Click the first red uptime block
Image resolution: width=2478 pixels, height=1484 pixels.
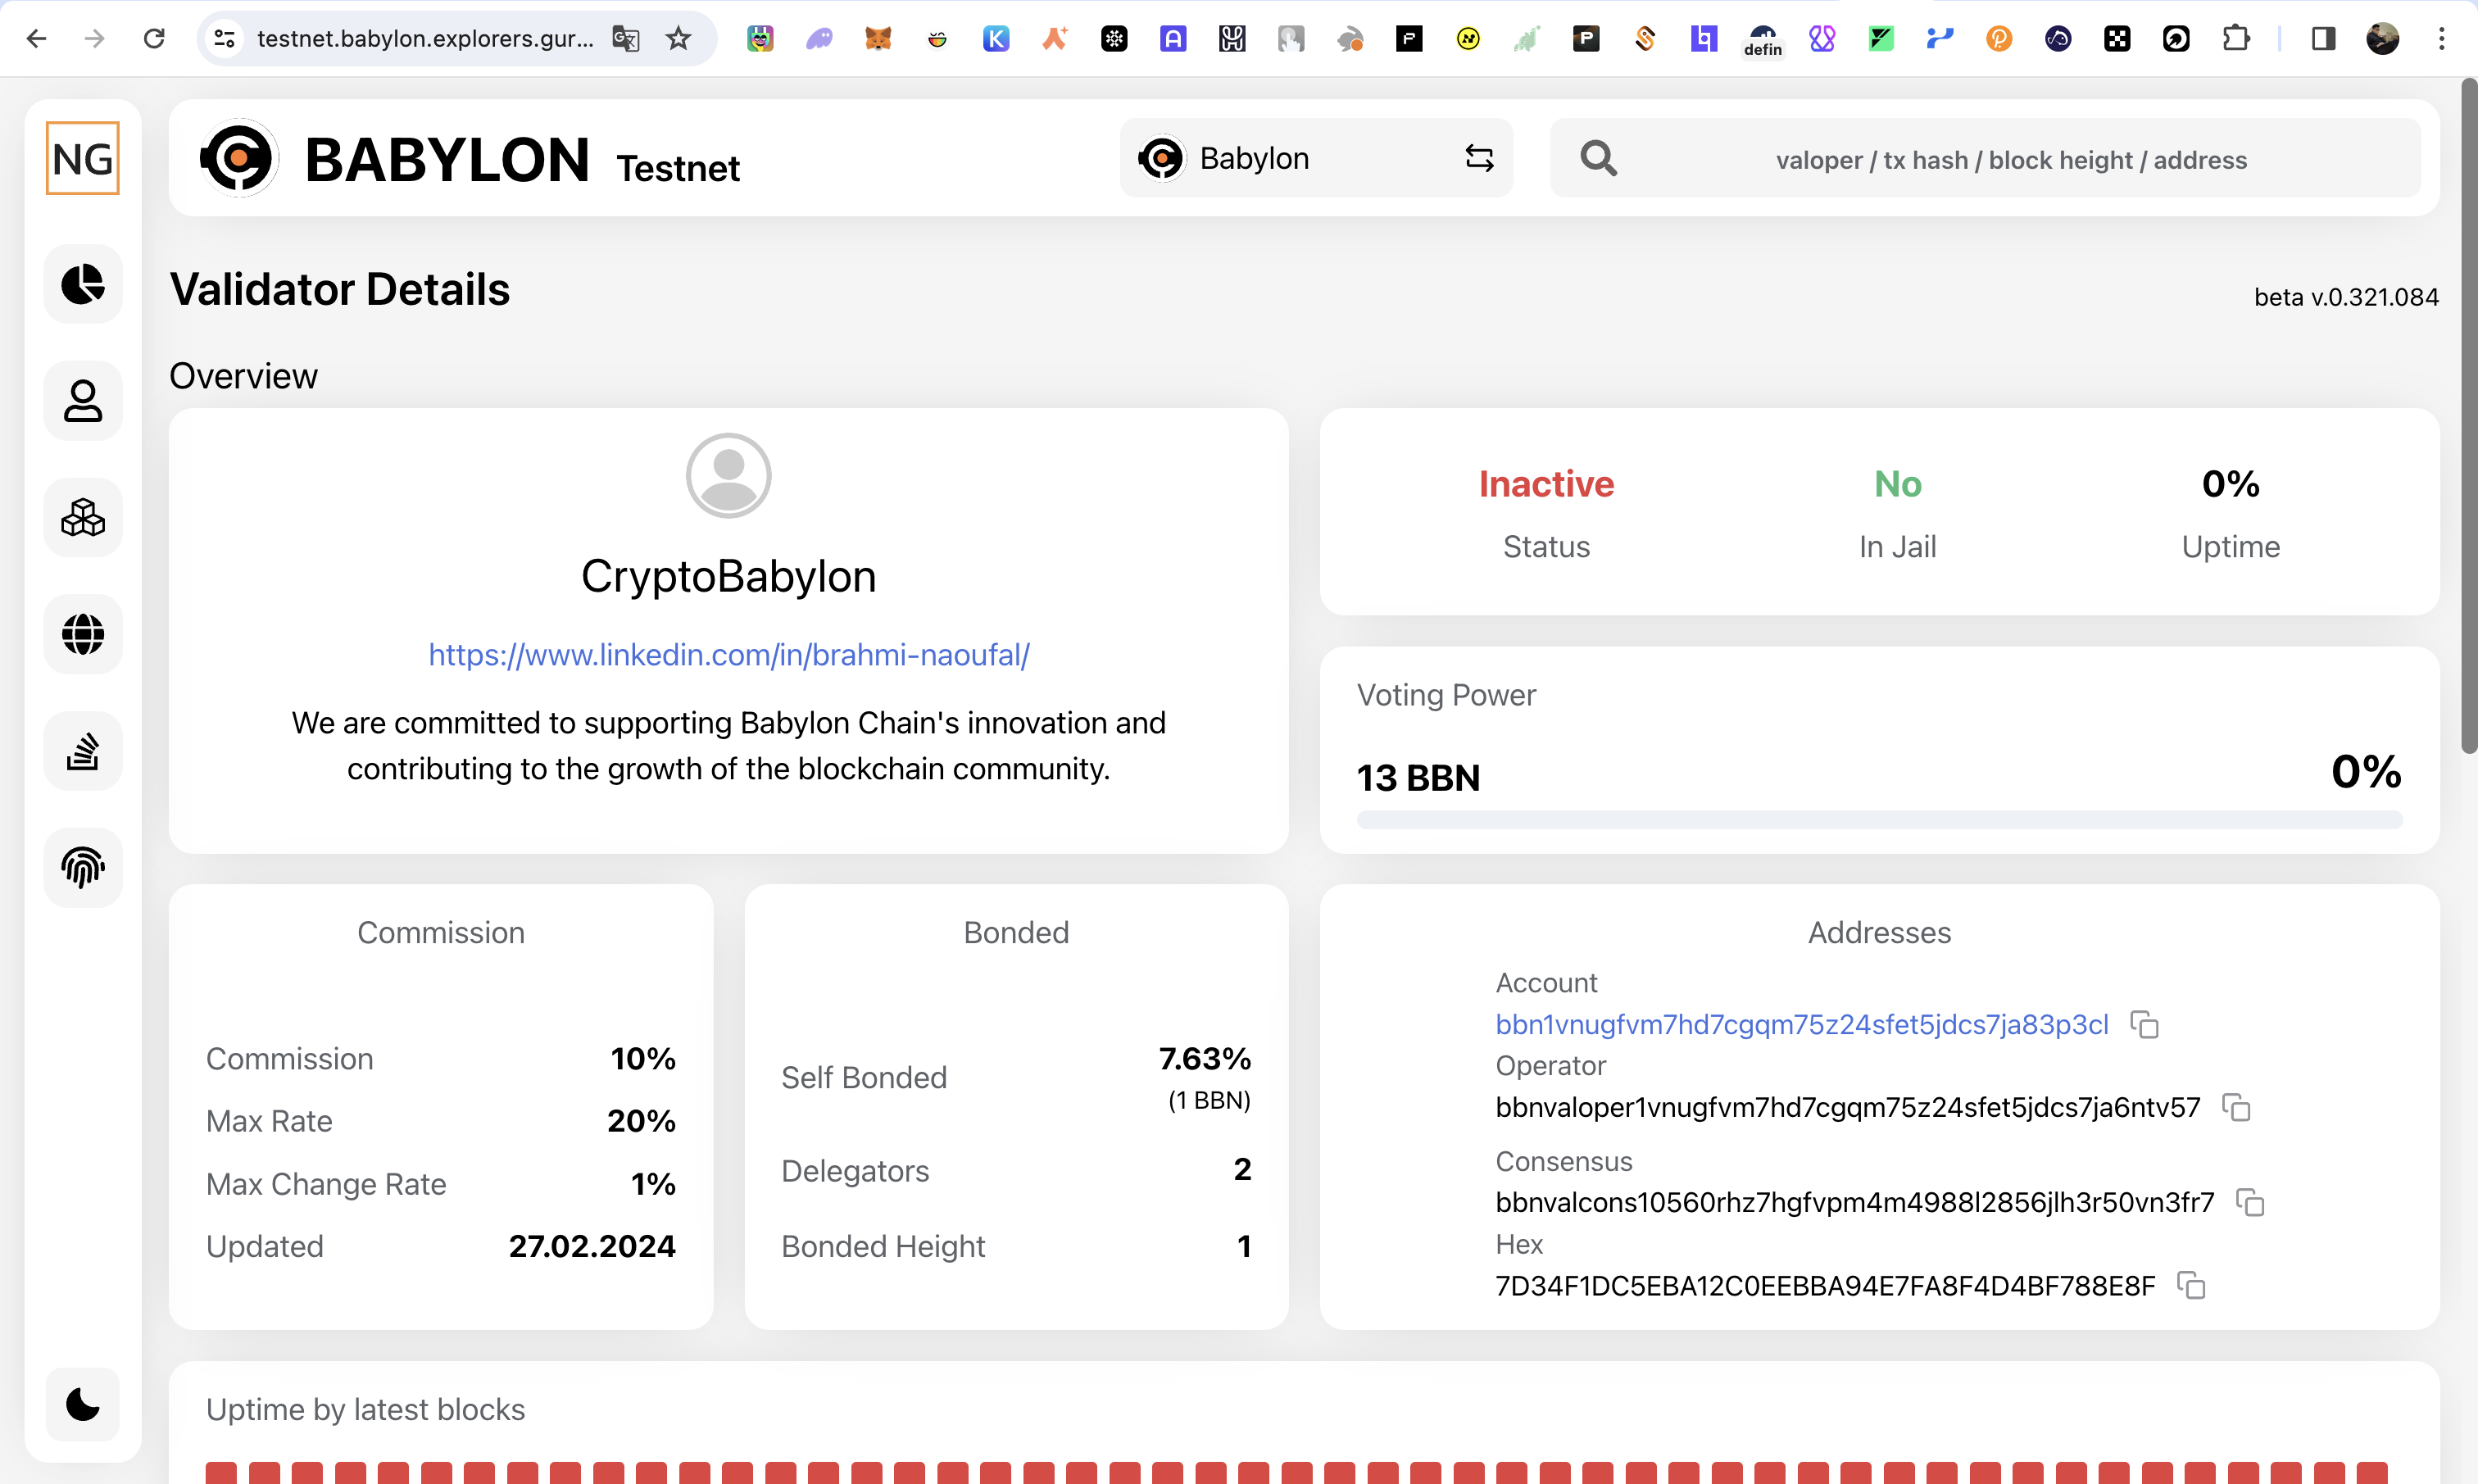221,1473
